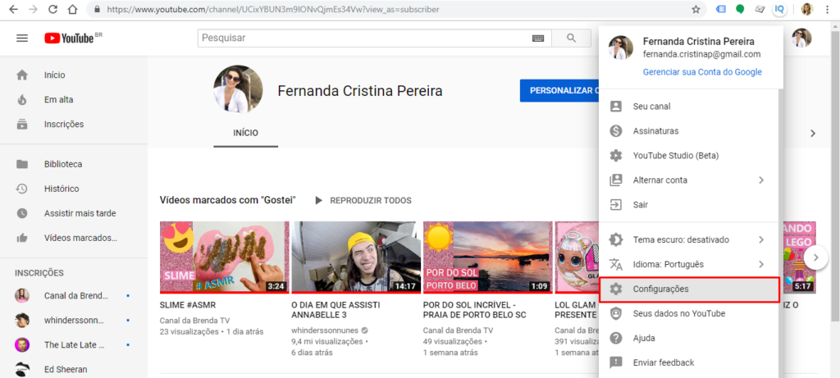Click the thumbs-up Vídeos marcados icon
Viewport: 840px width, 378px height.
point(22,239)
